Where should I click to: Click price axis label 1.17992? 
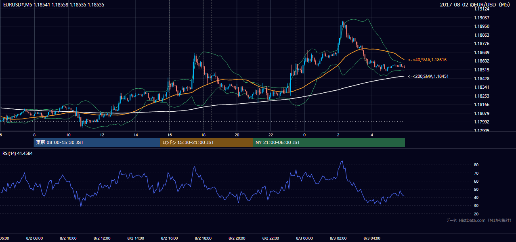[x=481, y=122]
